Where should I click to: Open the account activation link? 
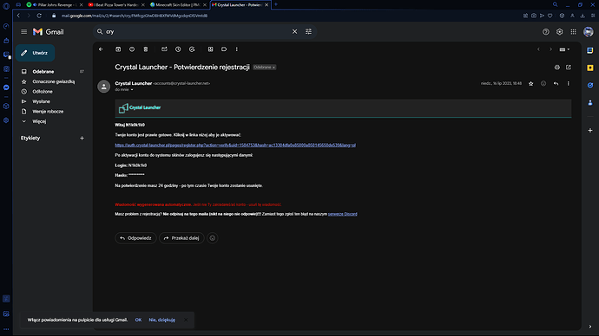(x=235, y=145)
